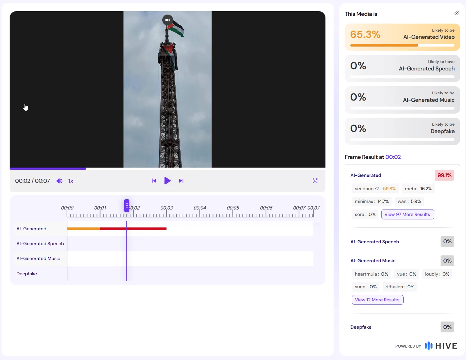Click the 0% badge beside AI-Generated Speech result
This screenshot has height=360, width=466.
click(x=447, y=241)
